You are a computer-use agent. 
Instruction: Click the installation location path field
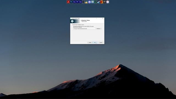[x=84, y=29]
